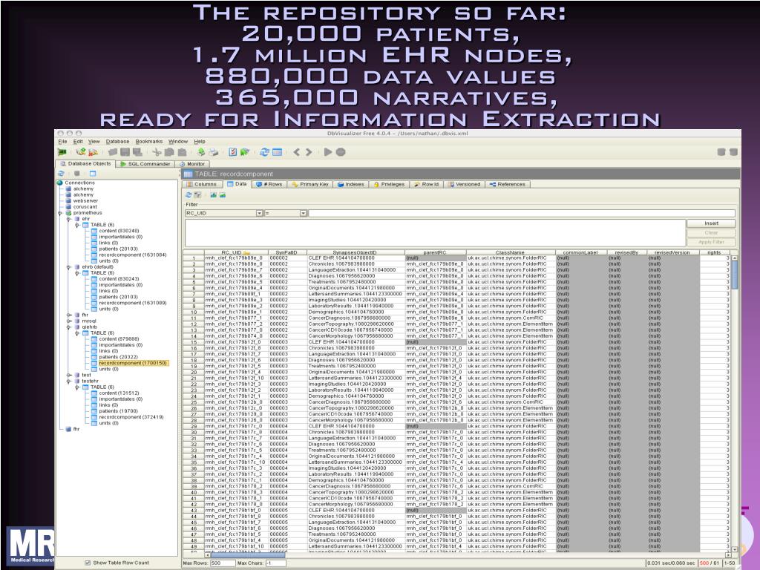Click the horizontal scrollbar below the data grid
The width and height of the screenshot is (760, 570).
tap(468, 554)
